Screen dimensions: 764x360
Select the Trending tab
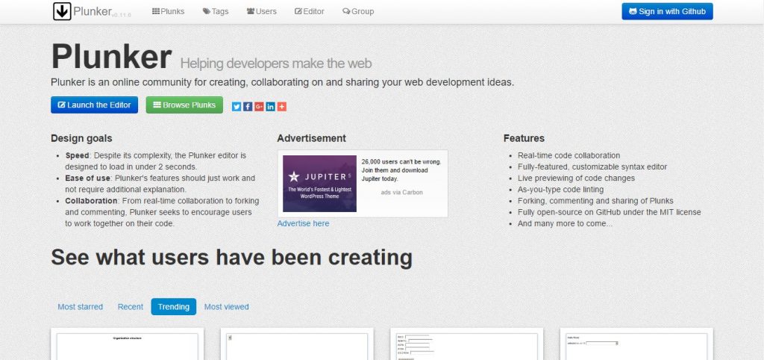tap(173, 307)
